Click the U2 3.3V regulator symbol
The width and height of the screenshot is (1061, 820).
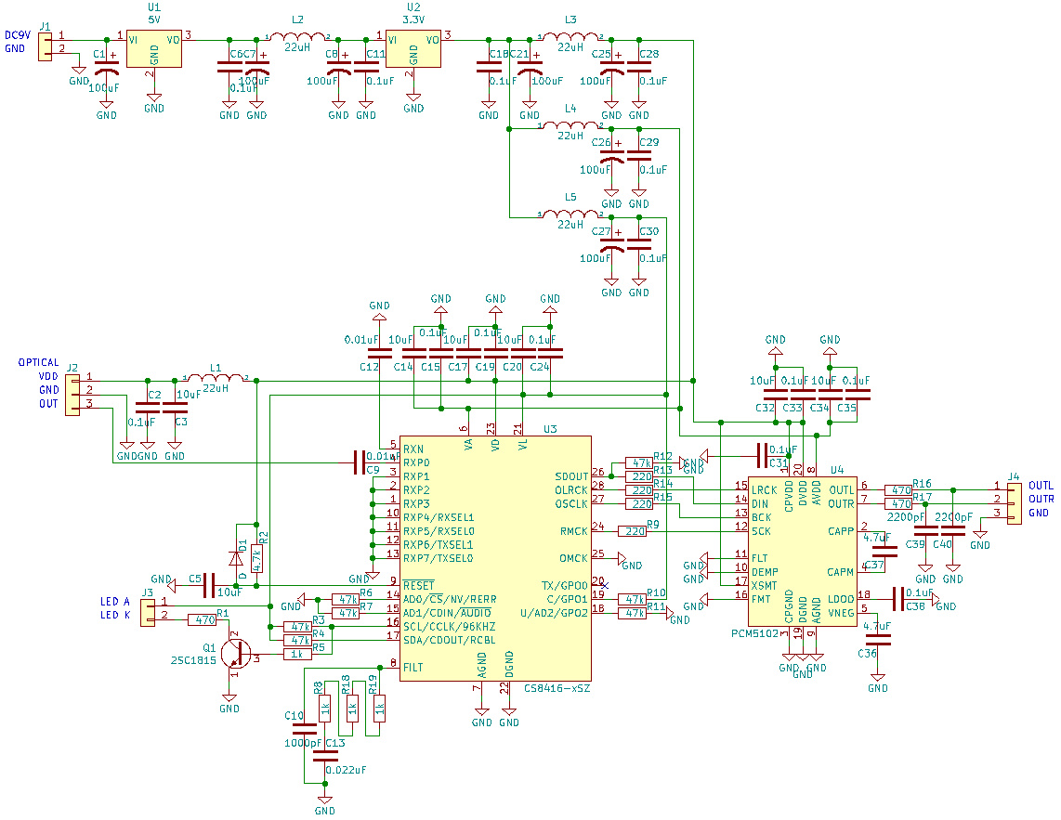[413, 50]
